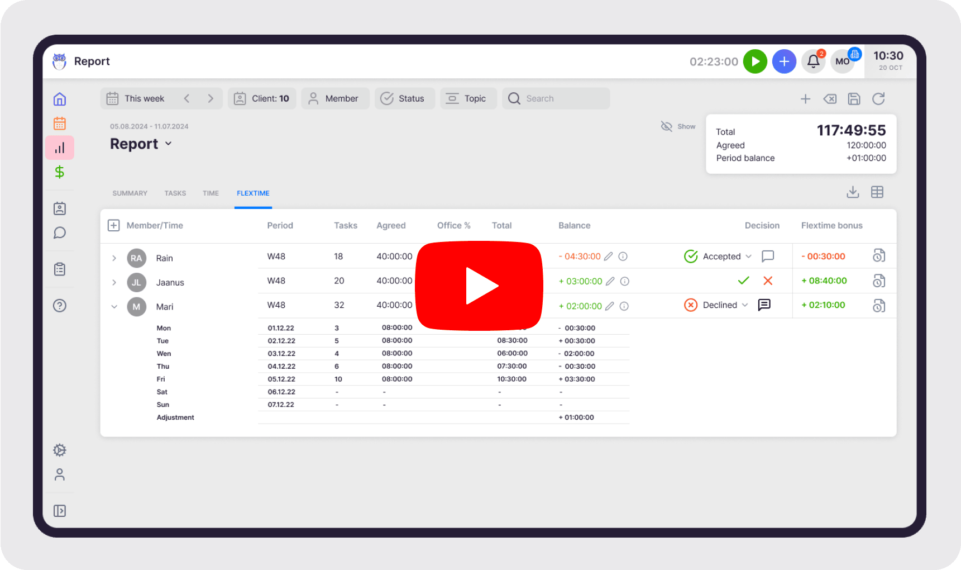Clear filters with the backspace icon
The image size is (961, 570).
pos(830,99)
